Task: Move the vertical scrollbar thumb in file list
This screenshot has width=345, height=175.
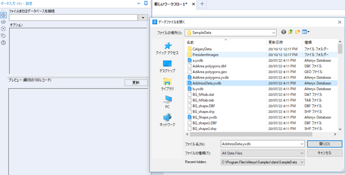Action: click(x=340, y=49)
